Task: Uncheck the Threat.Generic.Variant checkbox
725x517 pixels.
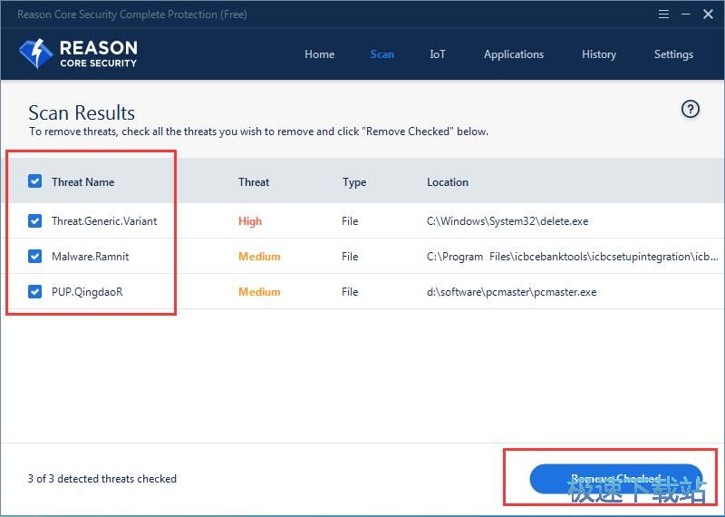Action: tap(35, 220)
